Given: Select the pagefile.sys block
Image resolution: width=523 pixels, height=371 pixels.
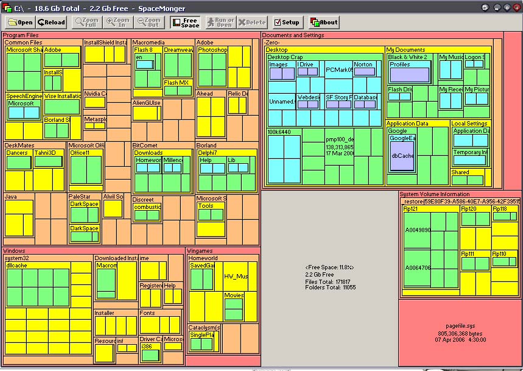Looking at the screenshot, I should click(460, 333).
